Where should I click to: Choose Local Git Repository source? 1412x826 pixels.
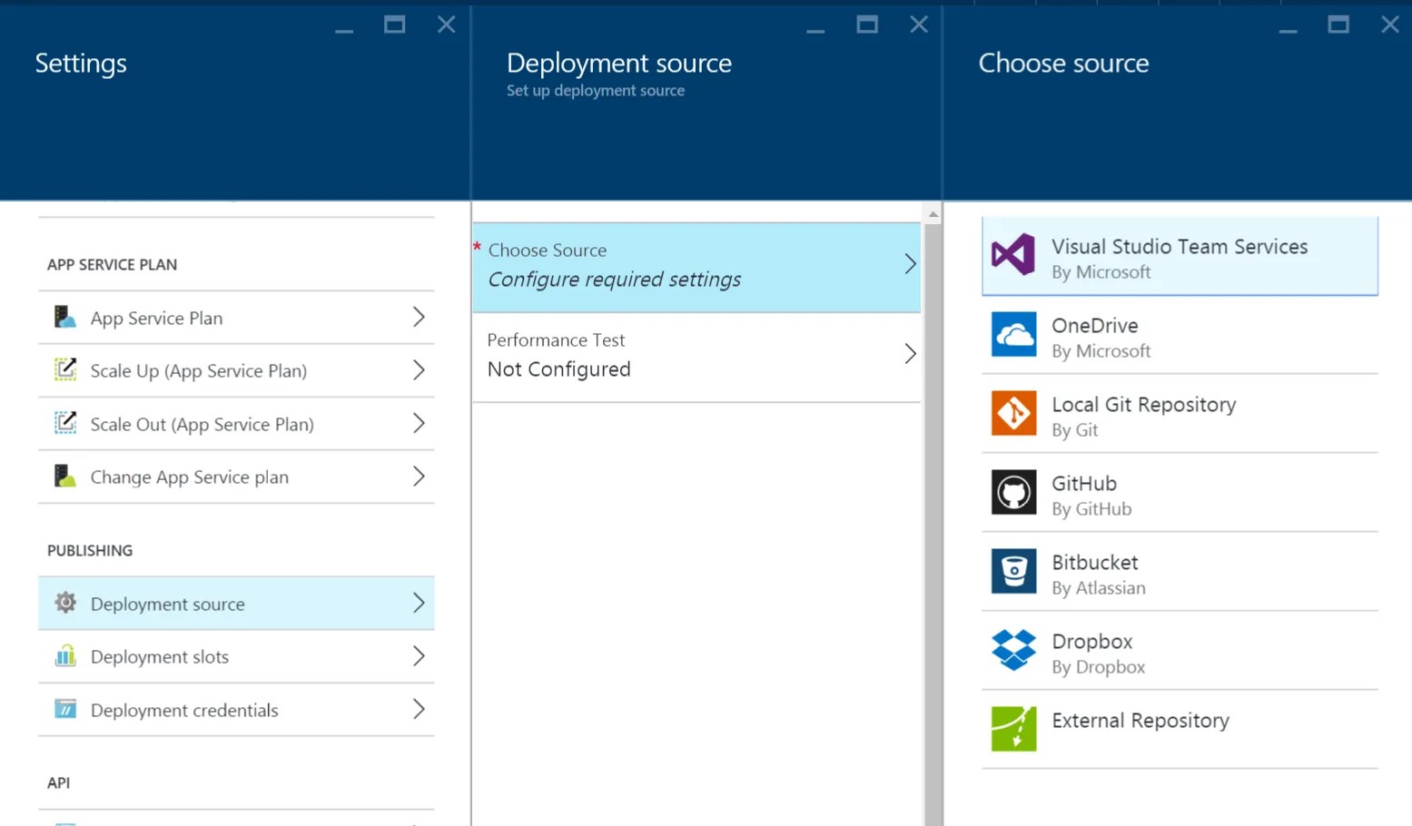[1180, 414]
